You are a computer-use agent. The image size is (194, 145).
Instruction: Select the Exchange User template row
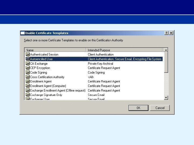pos(94,99)
